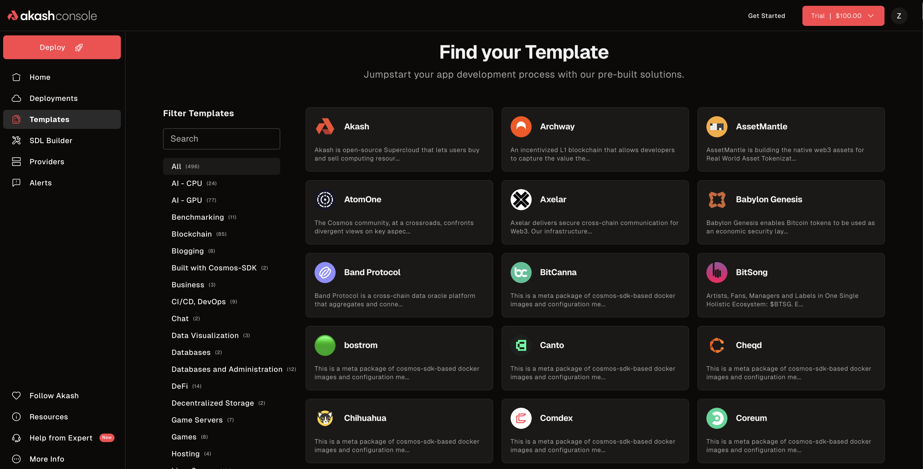923x469 pixels.
Task: Click the Help from Expert headset icon
Action: pos(16,438)
